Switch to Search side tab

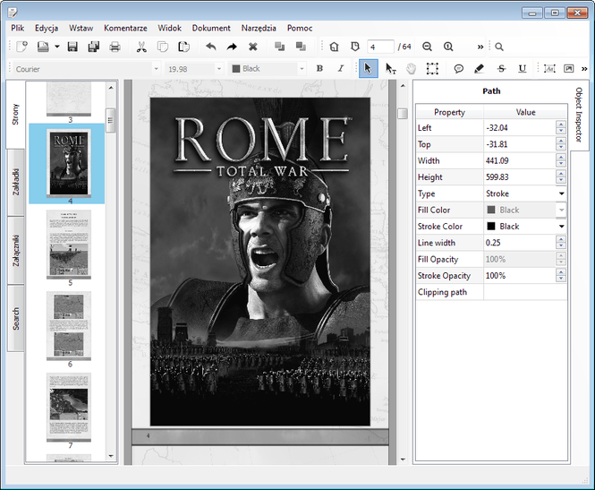(16, 318)
